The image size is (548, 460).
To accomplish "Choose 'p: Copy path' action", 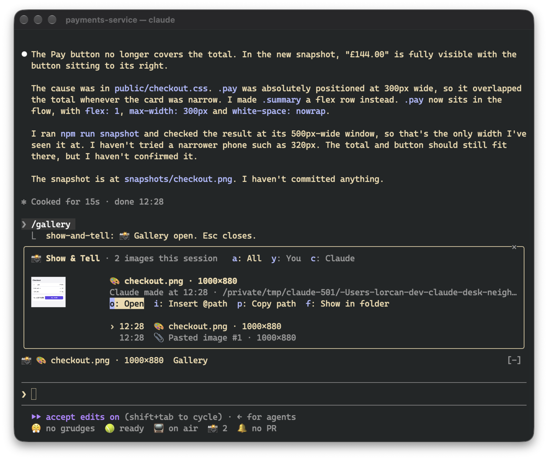I will tap(267, 304).
